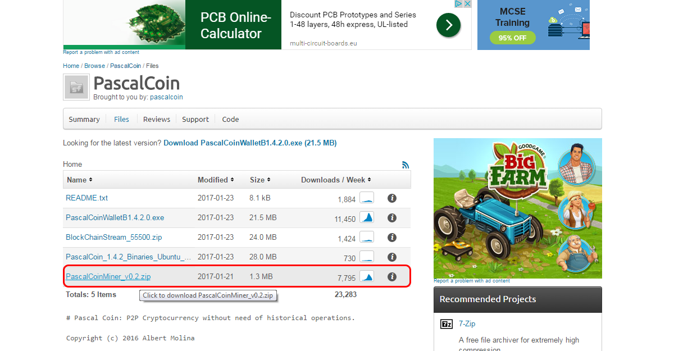
Task: View download stats chart for BlockChainStream_55500.zip
Action: click(367, 237)
